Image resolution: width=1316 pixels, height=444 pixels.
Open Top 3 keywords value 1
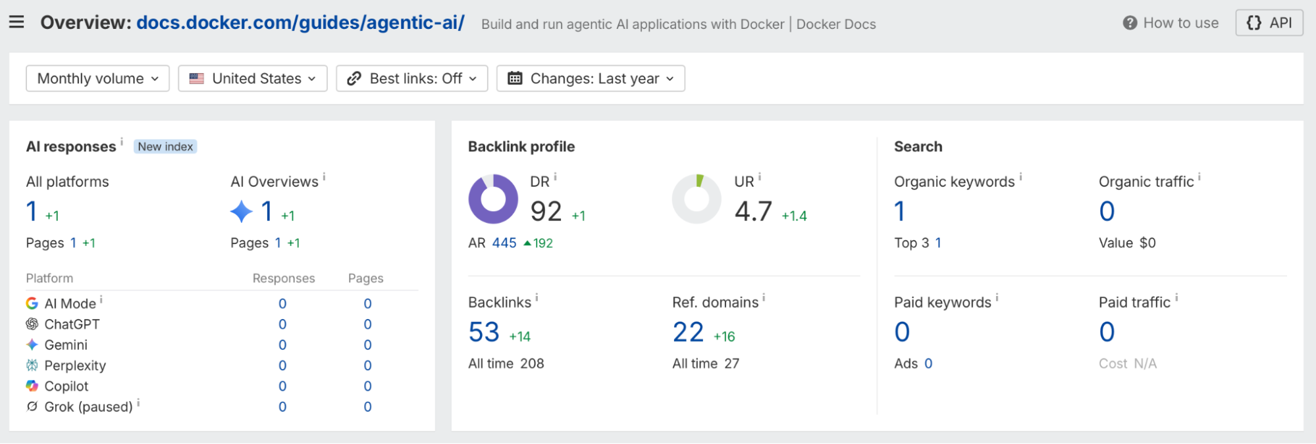(938, 243)
